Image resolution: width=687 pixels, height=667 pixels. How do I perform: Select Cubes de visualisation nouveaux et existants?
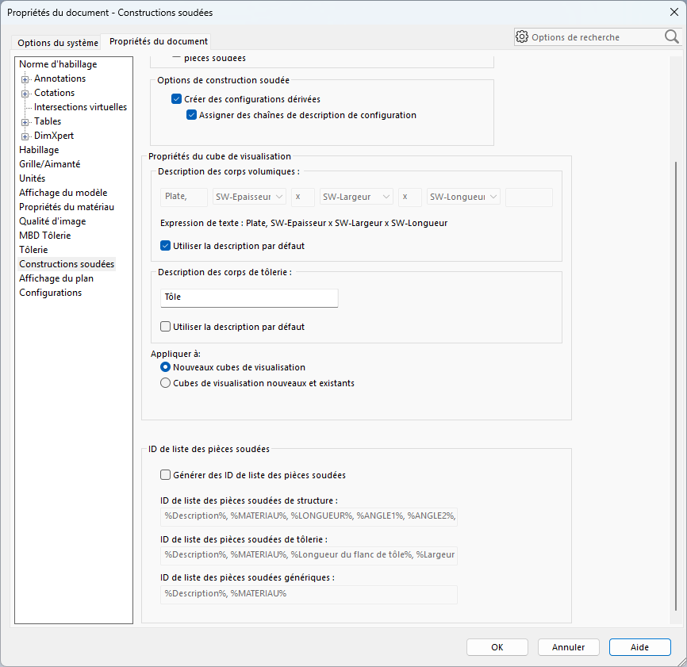click(x=166, y=383)
